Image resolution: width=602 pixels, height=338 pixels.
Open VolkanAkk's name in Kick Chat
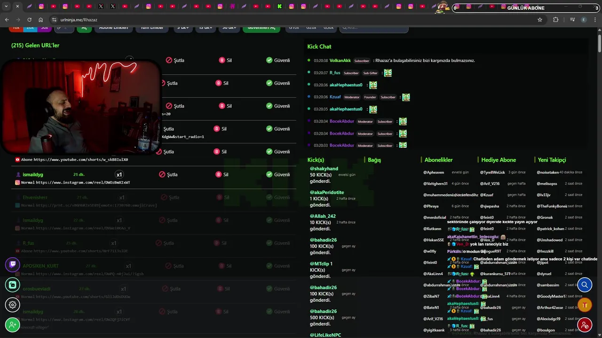pos(340,61)
